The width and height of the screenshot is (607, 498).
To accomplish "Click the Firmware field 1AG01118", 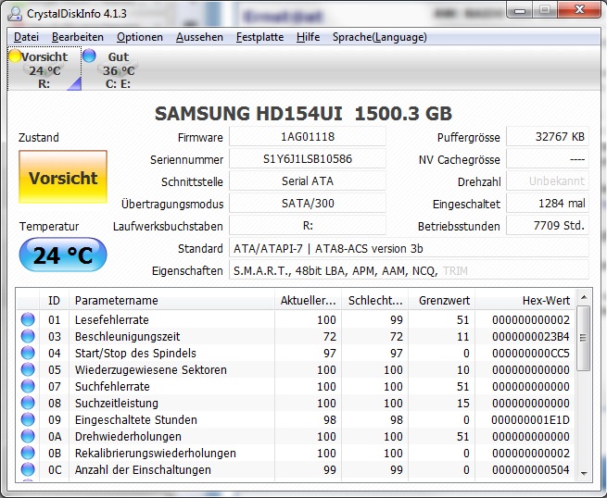I will coord(308,137).
